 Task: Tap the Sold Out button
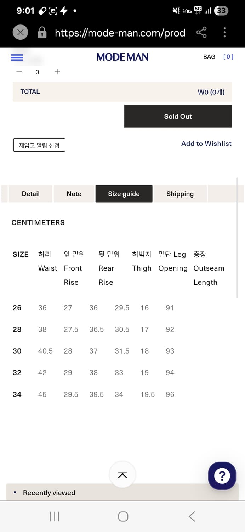coord(178,116)
